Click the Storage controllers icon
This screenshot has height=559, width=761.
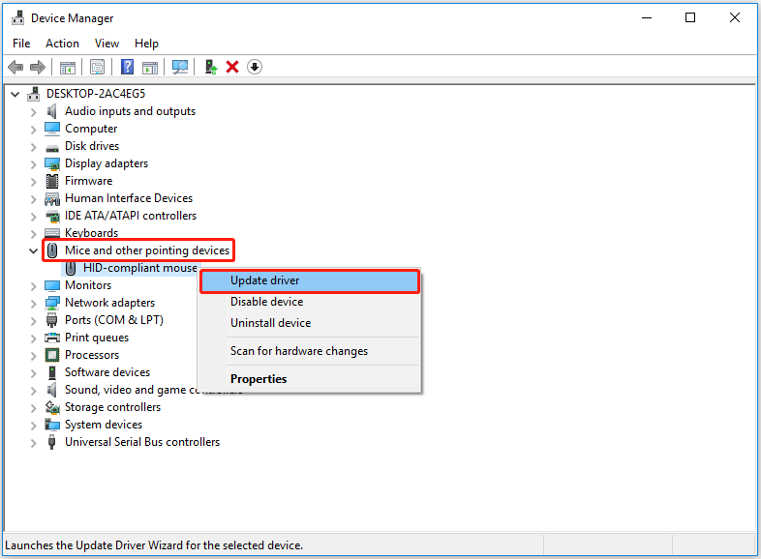click(52, 407)
